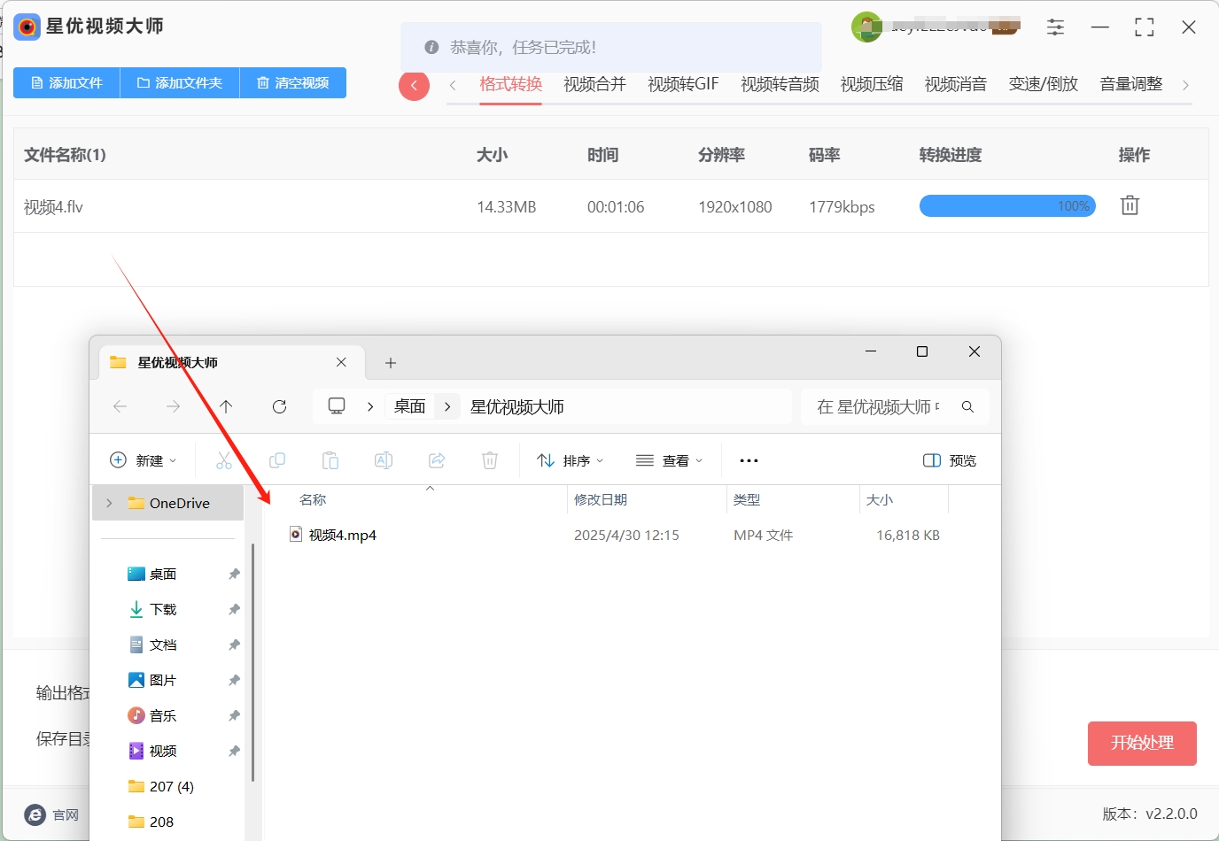Unpin 桌面 using its pin icon
This screenshot has width=1219, height=841.
pos(234,574)
